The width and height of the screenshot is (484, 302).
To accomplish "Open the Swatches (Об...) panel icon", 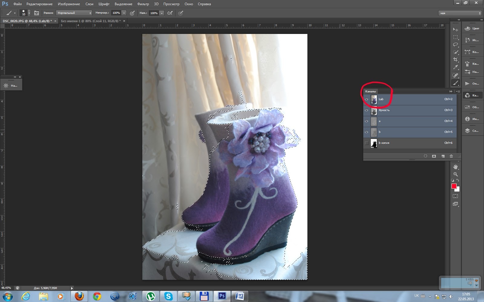I will point(472,107).
